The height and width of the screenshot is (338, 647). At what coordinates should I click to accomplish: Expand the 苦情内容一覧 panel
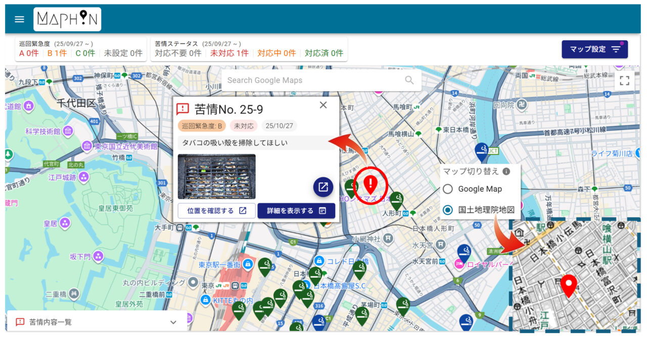tap(173, 322)
